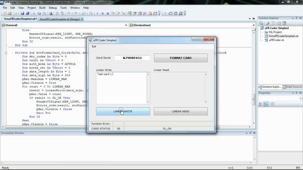Open the (General) class name dropdown

pos(126,25)
